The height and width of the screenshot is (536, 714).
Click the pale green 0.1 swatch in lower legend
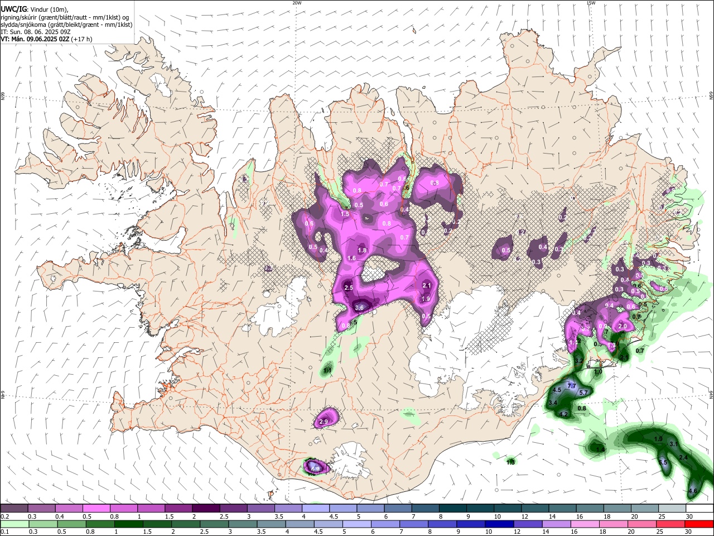point(14,524)
